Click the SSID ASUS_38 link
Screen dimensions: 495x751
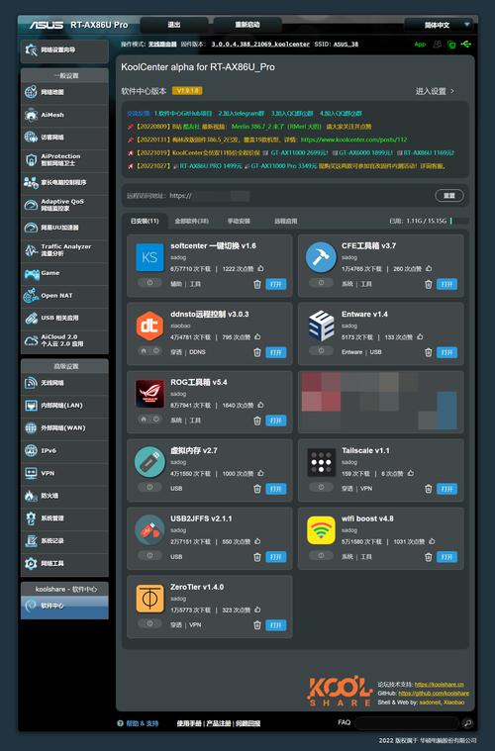[346, 45]
